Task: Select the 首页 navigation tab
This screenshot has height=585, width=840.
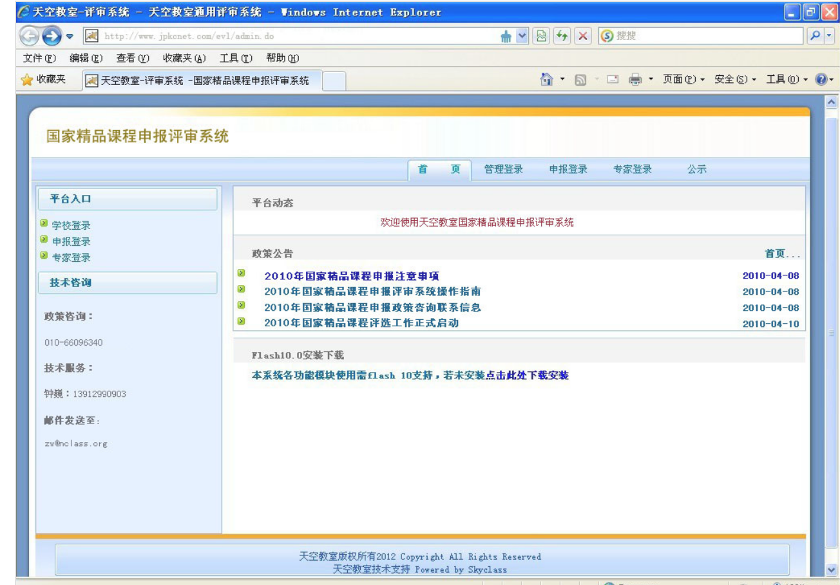Action: 440,169
